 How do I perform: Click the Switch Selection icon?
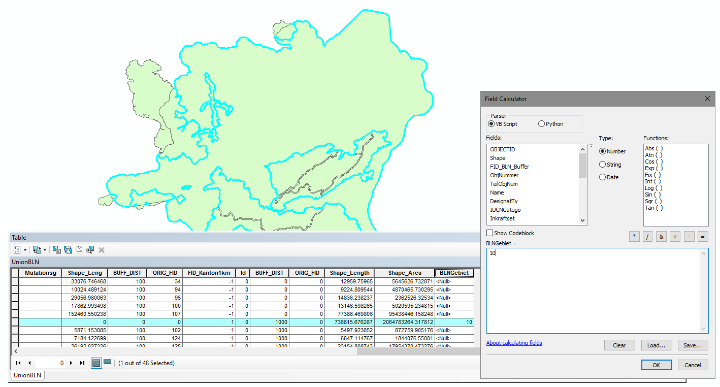(x=68, y=250)
